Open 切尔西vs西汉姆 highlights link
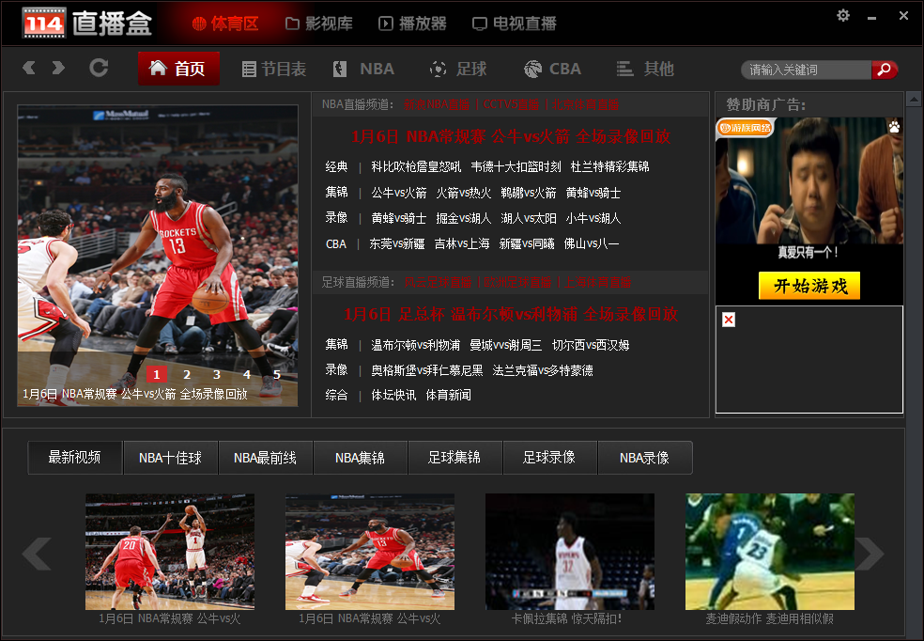The height and width of the screenshot is (641, 924). (x=591, y=345)
